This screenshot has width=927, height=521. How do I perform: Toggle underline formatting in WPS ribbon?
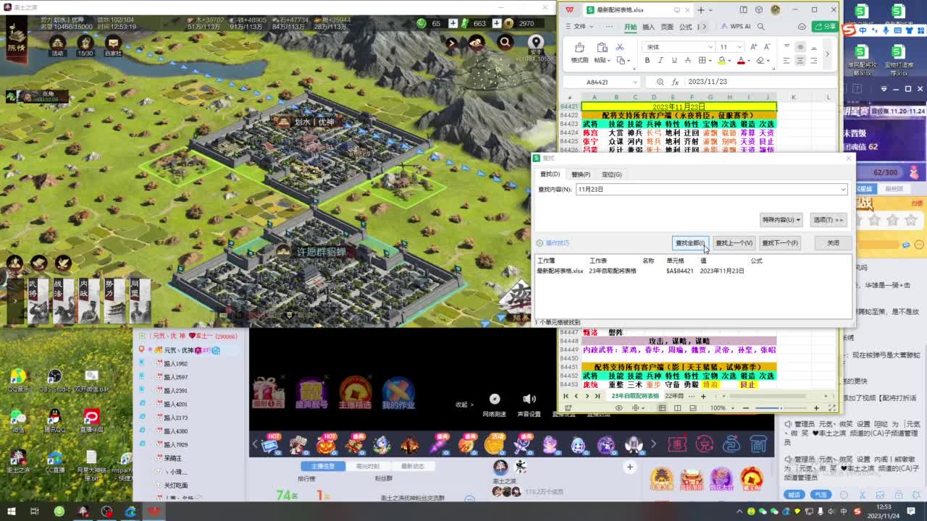674,60
